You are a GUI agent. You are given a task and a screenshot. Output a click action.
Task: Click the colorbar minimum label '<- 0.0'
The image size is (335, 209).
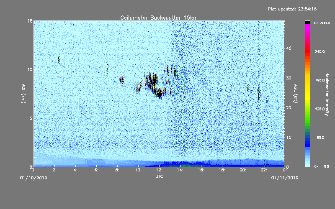pyautogui.click(x=321, y=166)
